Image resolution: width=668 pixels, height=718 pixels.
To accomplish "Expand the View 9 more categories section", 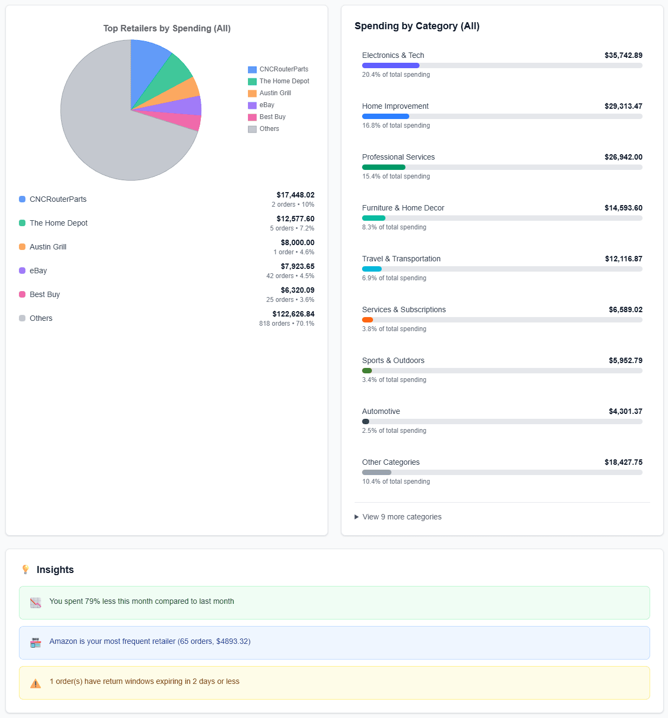I will [402, 517].
